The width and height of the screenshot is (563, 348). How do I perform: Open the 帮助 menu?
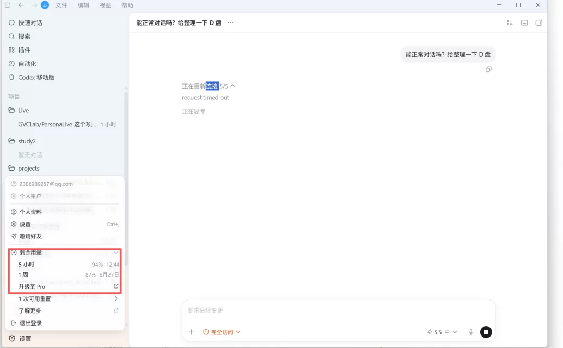127,5
